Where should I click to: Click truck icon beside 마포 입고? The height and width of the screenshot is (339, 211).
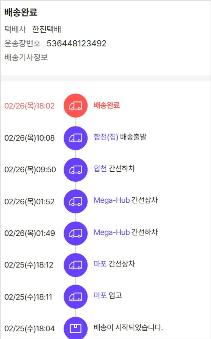point(76,297)
